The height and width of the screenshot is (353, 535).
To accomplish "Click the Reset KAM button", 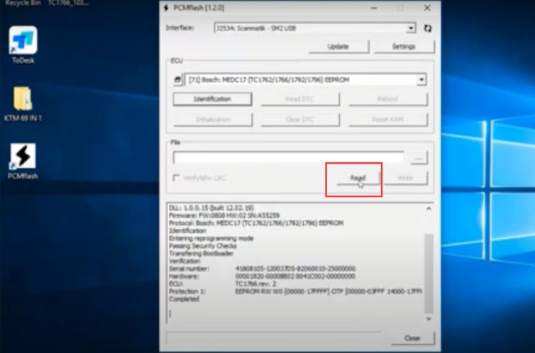I will pos(388,120).
